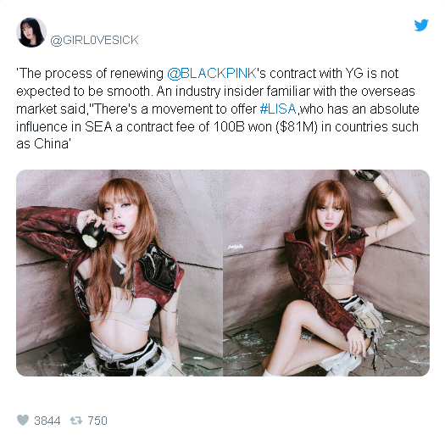
Task: Click the black apple in left photo
Action: coord(93,235)
